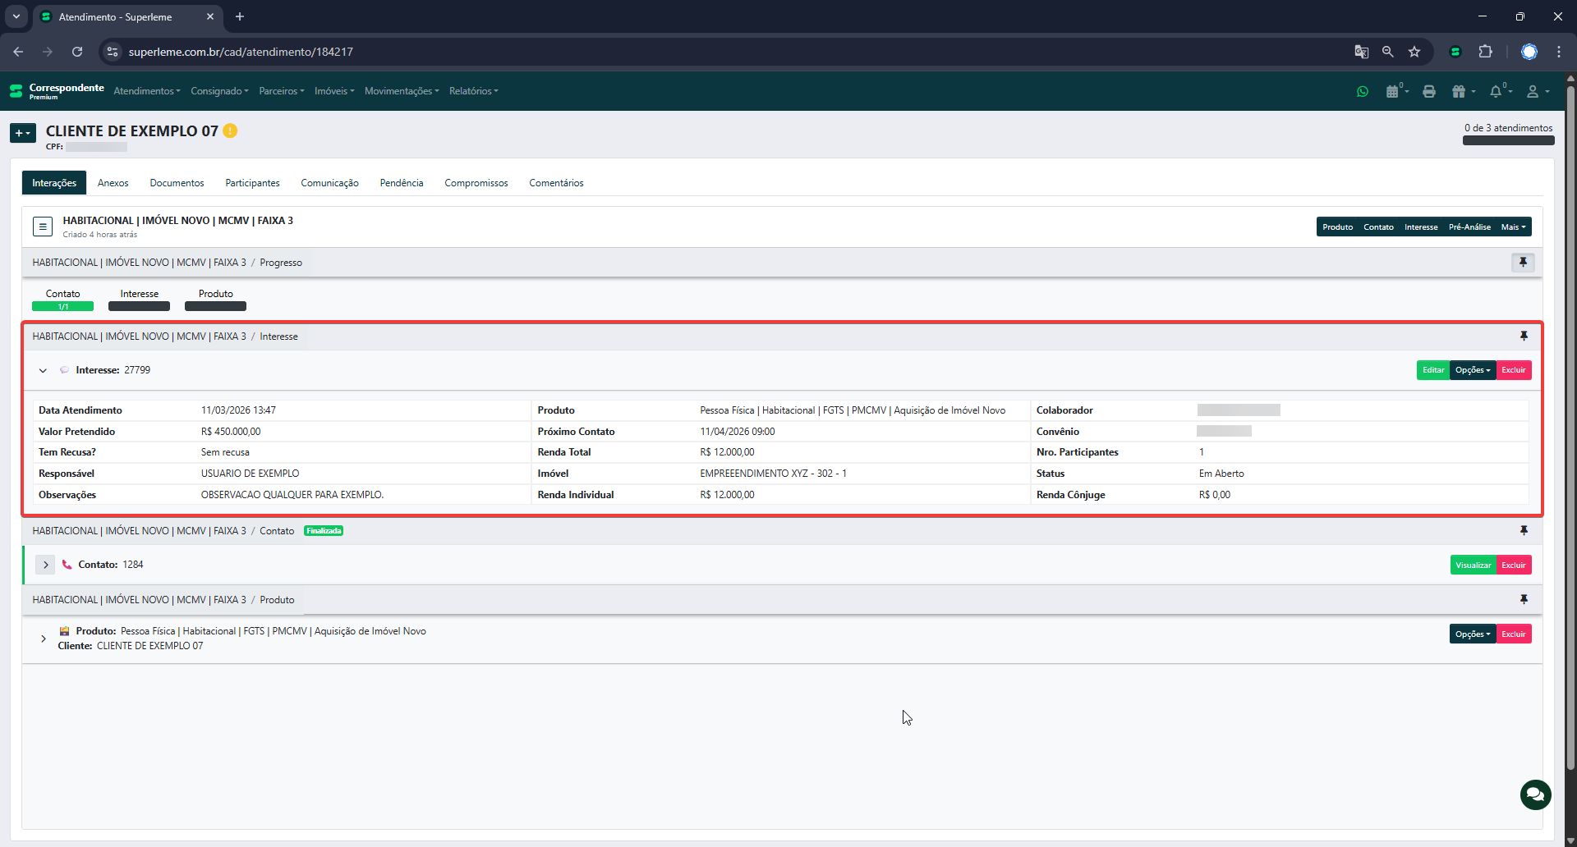1577x847 pixels.
Task: Pin the Interesse section
Action: click(x=1524, y=337)
